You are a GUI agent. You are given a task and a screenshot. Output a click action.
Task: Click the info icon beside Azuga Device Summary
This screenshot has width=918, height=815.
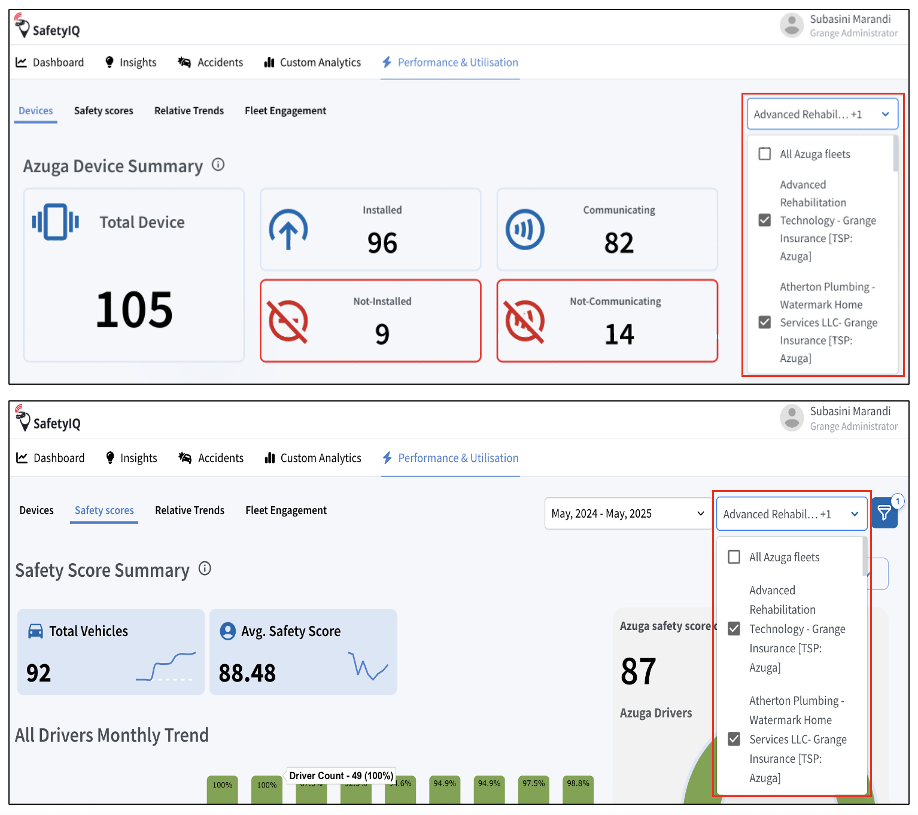tap(218, 165)
